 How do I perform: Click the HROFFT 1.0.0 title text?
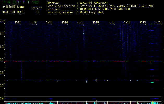pyautogui.click(x=20, y=2)
